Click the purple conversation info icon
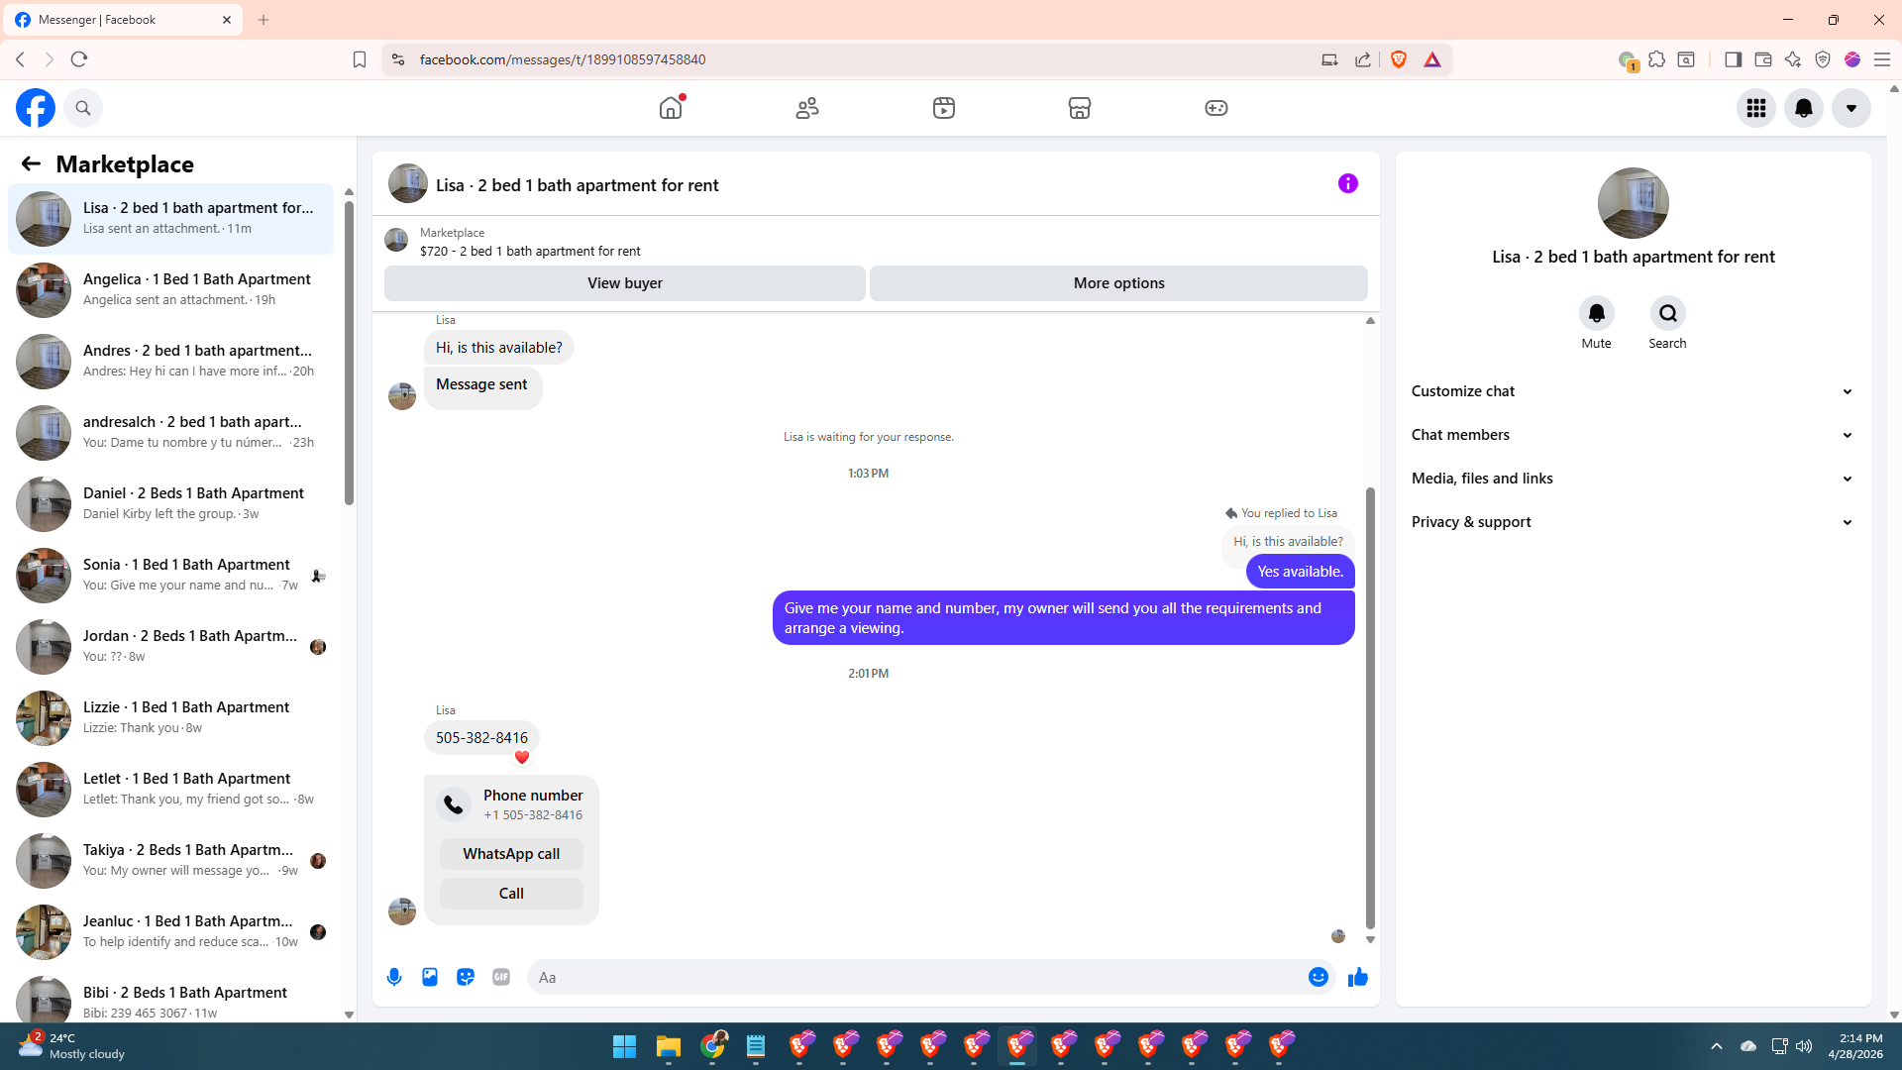1902x1070 pixels. coord(1347,183)
